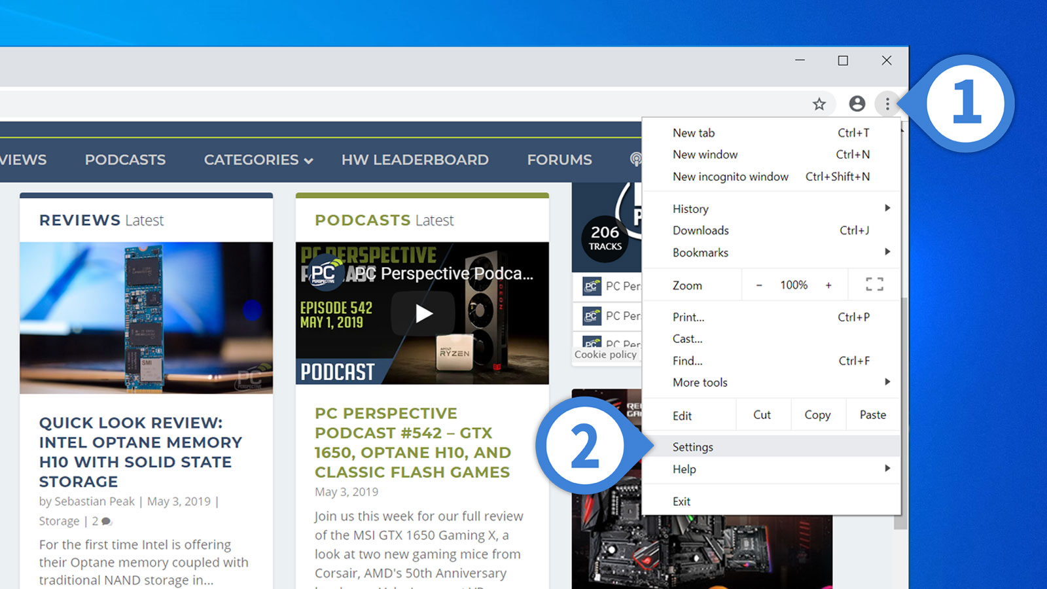Click the 206 TRACKS badge
The width and height of the screenshot is (1047, 589).
click(x=605, y=238)
